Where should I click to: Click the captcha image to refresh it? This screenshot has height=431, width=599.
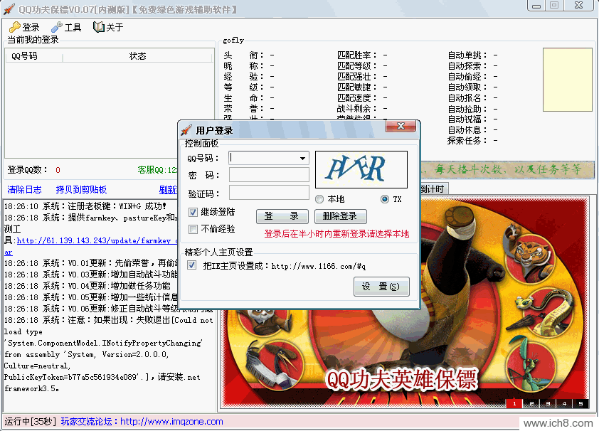pyautogui.click(x=361, y=169)
